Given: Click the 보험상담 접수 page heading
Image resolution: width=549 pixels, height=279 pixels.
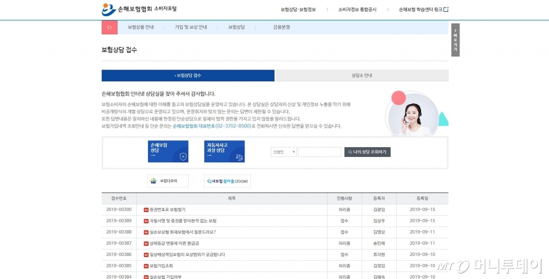Looking at the screenshot, I should click(x=120, y=50).
